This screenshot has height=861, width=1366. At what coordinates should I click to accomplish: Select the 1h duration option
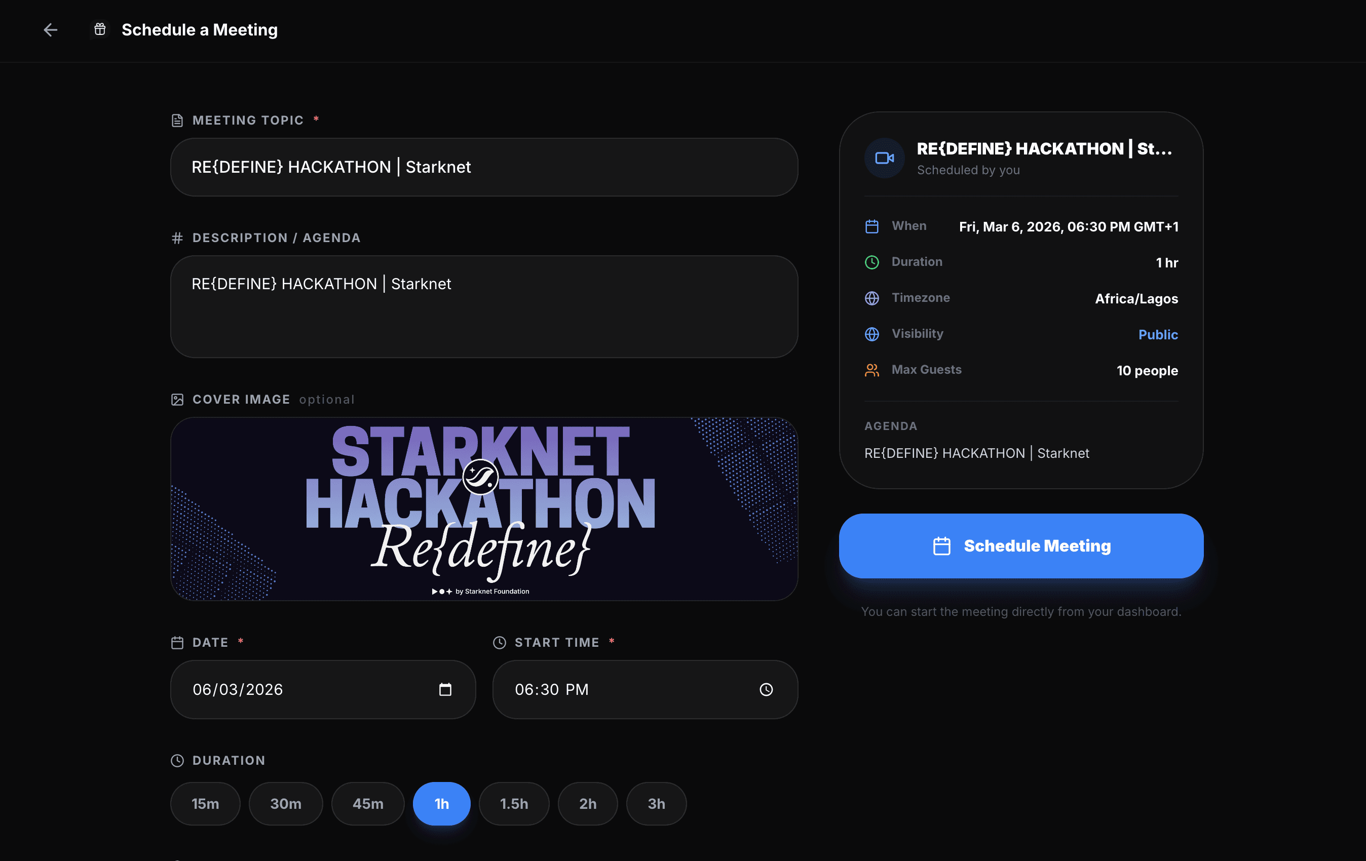click(x=442, y=803)
